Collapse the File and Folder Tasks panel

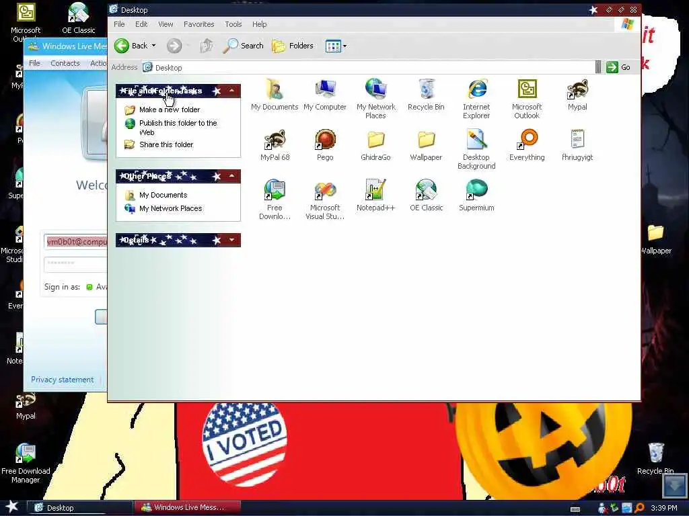[231, 91]
